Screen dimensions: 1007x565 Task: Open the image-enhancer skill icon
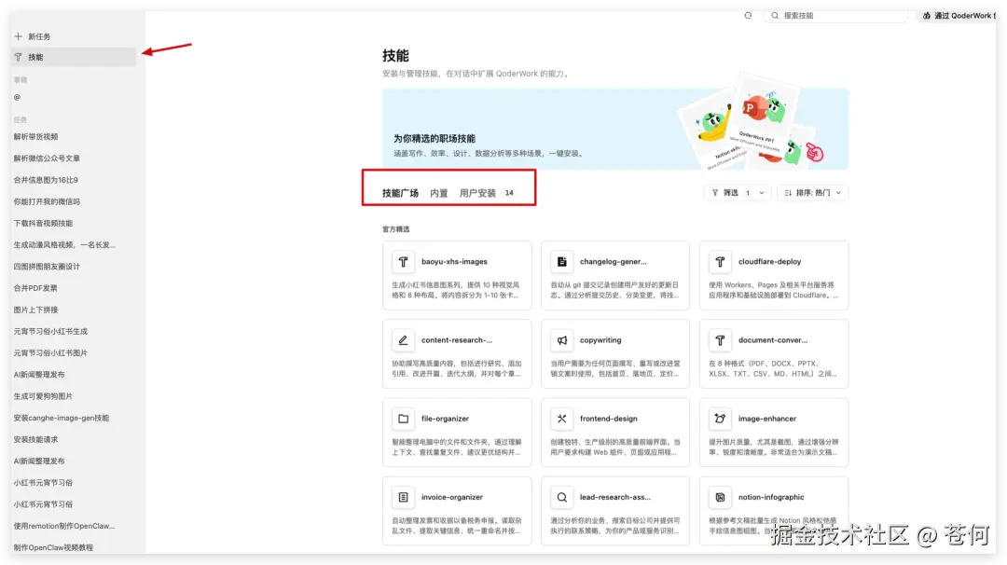(x=720, y=418)
